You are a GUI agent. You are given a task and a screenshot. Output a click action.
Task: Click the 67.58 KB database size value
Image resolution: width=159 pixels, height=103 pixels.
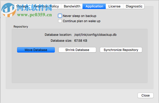81,41
